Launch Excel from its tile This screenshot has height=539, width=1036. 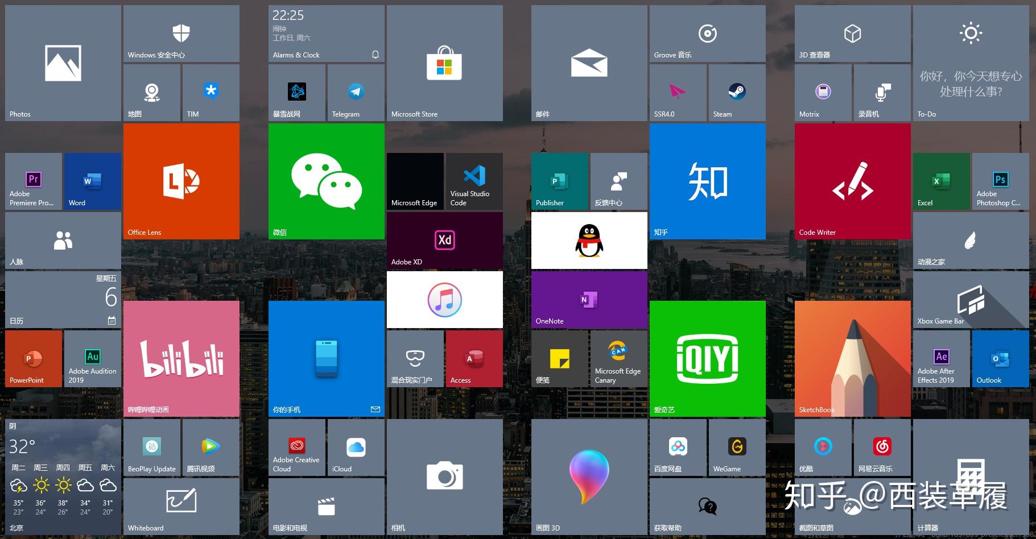(940, 181)
